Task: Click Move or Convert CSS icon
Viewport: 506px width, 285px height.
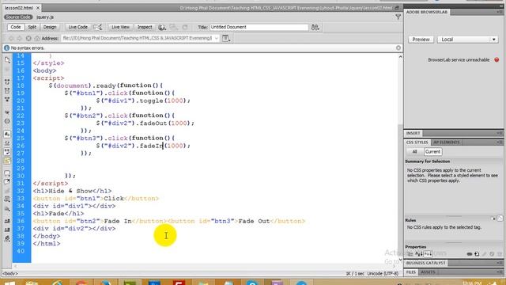Action: 7,209
